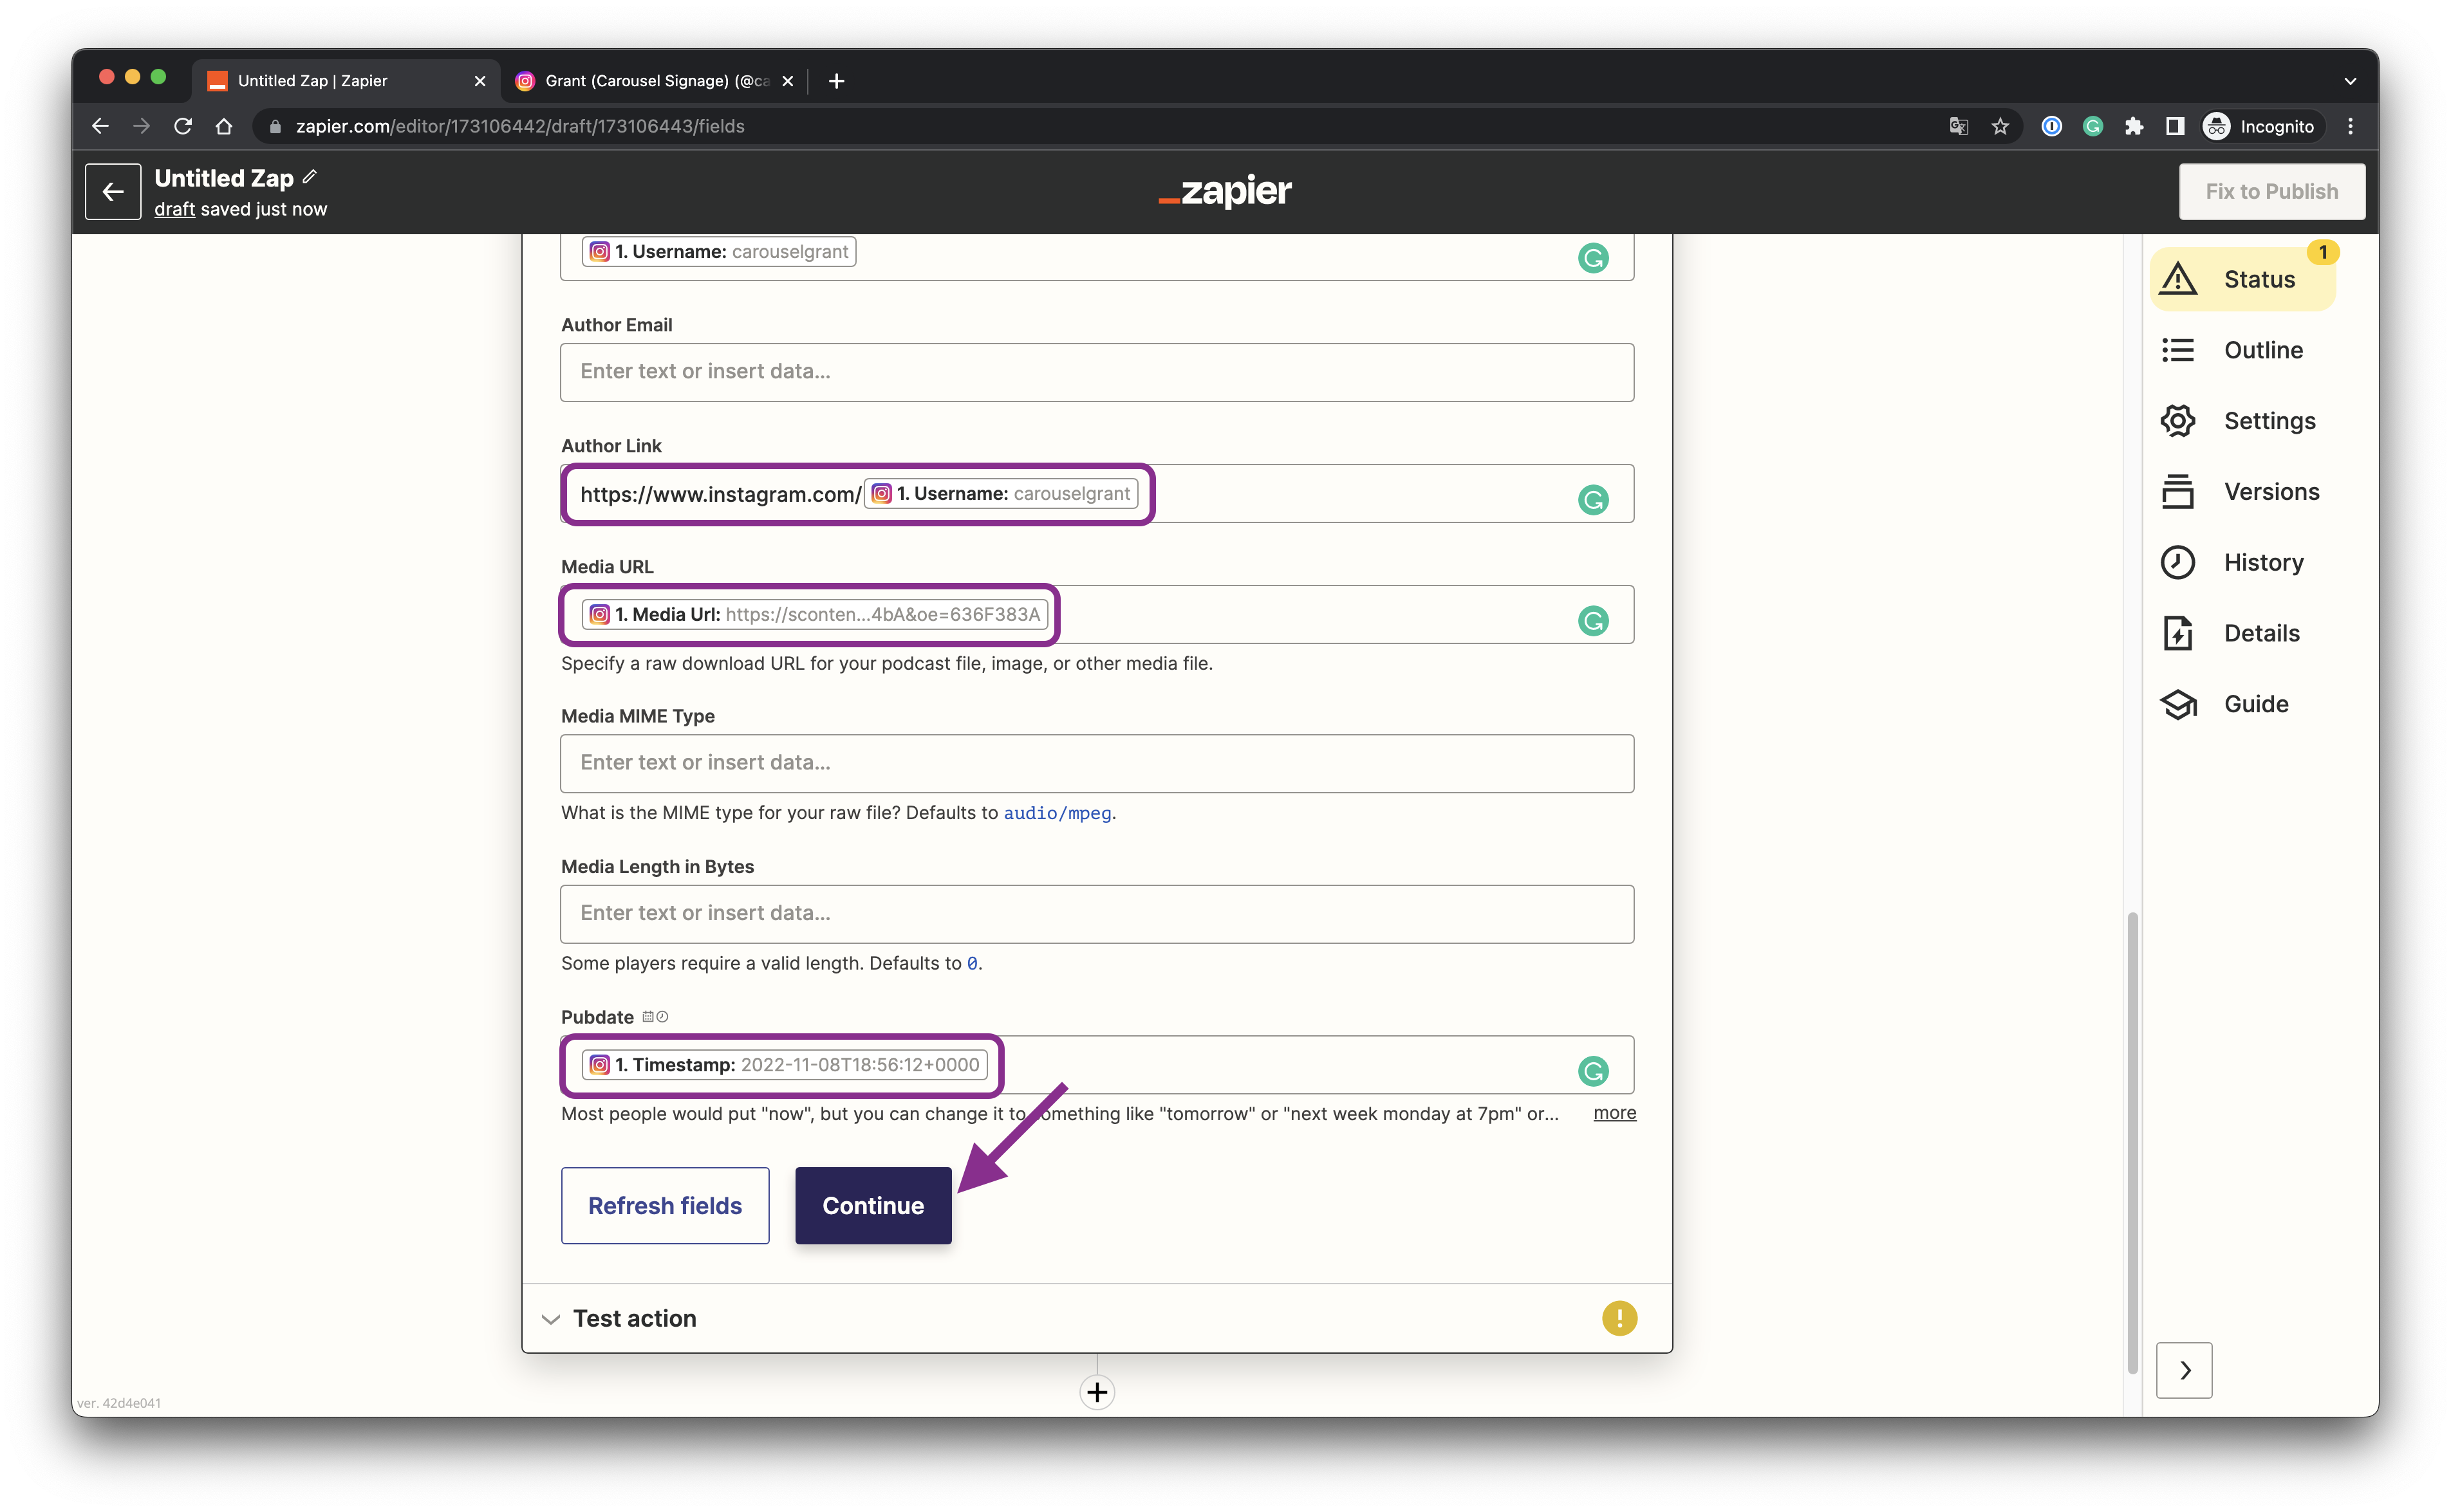Click Grammarly icon in the Username field

click(1592, 258)
